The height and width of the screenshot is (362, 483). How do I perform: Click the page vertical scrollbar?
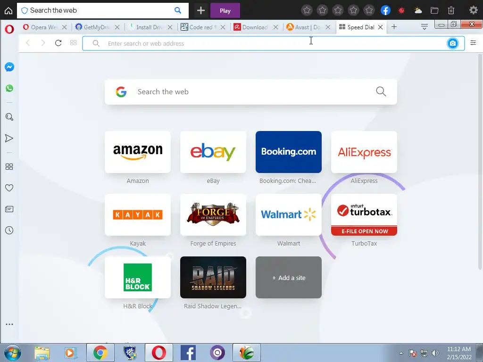point(480,162)
